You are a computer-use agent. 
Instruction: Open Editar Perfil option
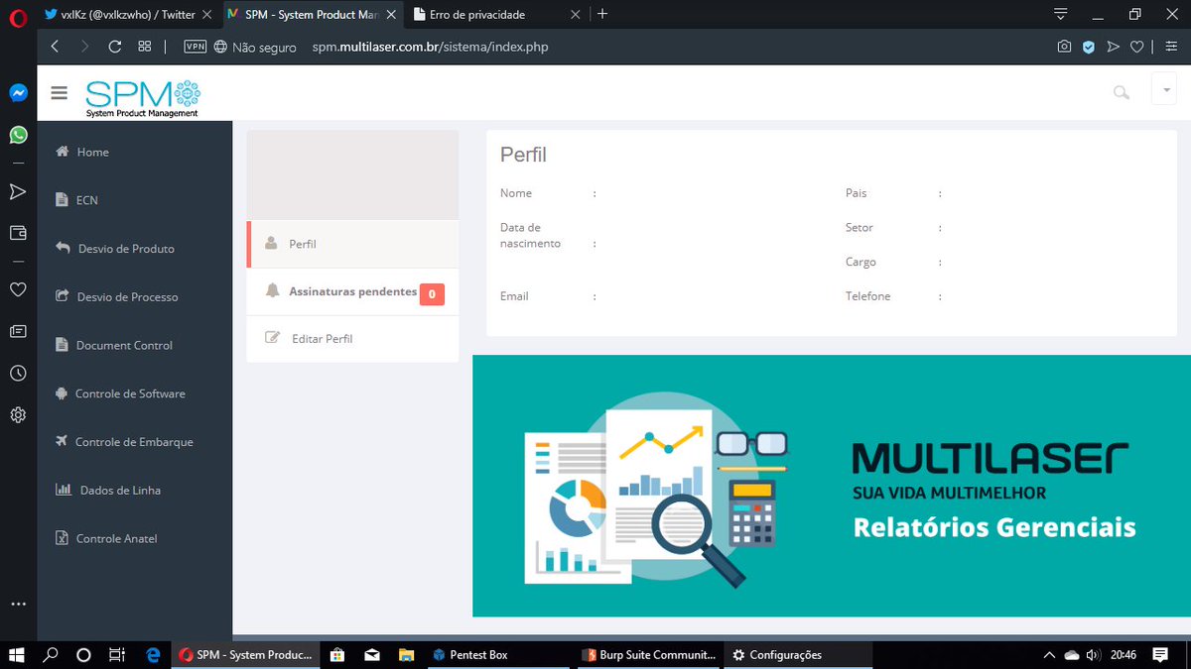pos(352,339)
